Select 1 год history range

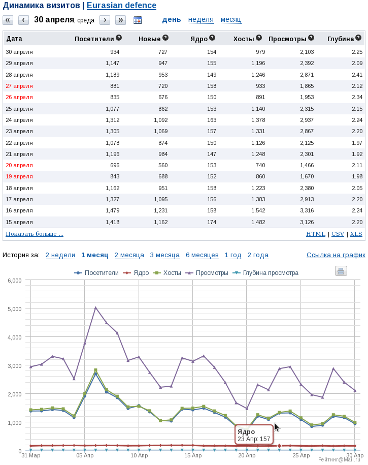coord(233,255)
